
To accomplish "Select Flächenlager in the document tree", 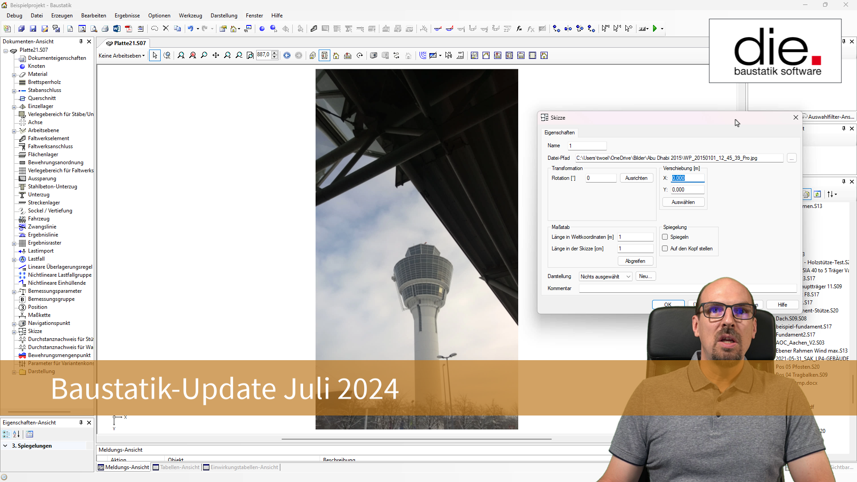I will tap(43, 154).
